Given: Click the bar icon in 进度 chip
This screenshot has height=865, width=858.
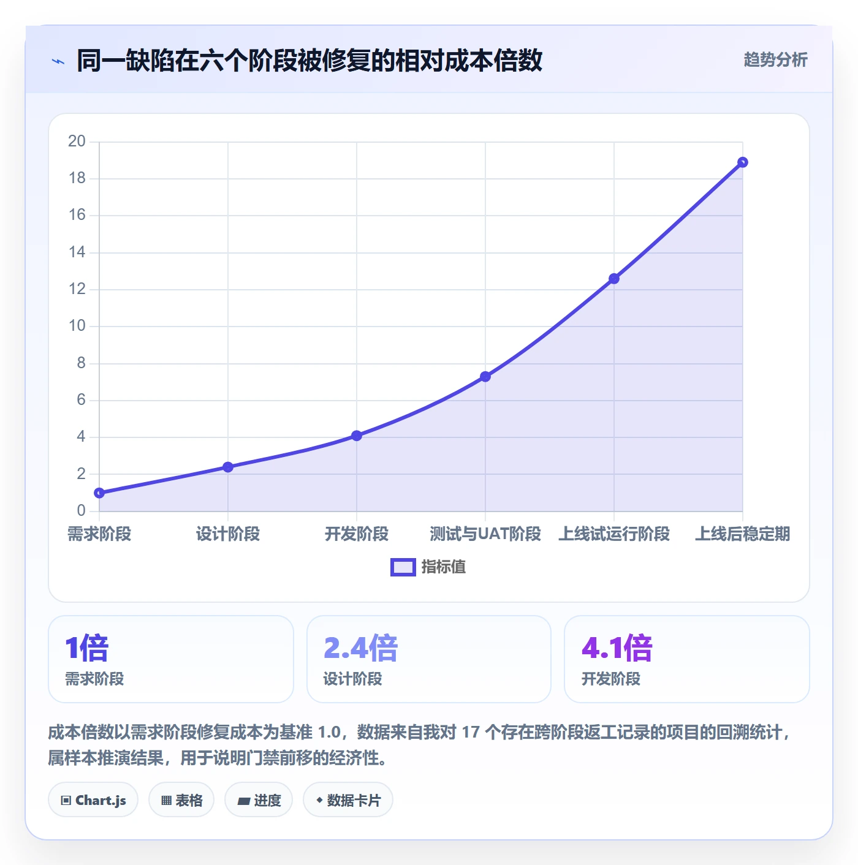Looking at the screenshot, I should pyautogui.click(x=243, y=801).
